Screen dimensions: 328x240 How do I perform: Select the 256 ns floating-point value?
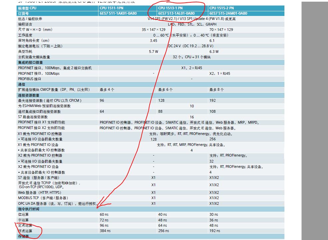pos(163,231)
